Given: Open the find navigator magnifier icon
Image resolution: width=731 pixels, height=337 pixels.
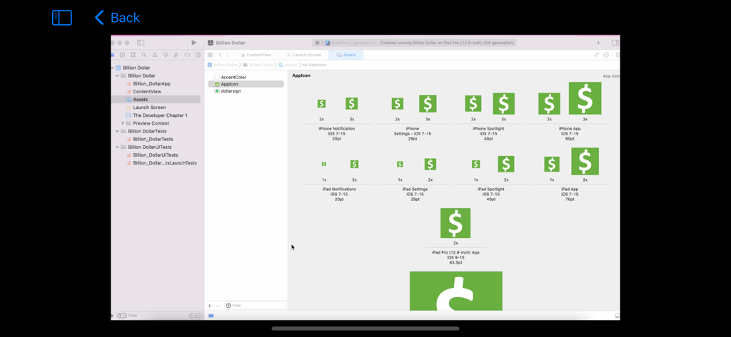Looking at the screenshot, I should click(x=144, y=55).
